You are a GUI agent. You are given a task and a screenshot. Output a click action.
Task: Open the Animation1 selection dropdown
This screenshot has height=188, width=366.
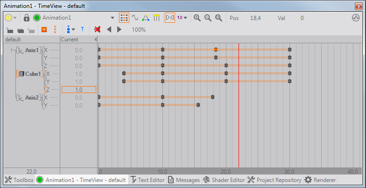(112, 18)
